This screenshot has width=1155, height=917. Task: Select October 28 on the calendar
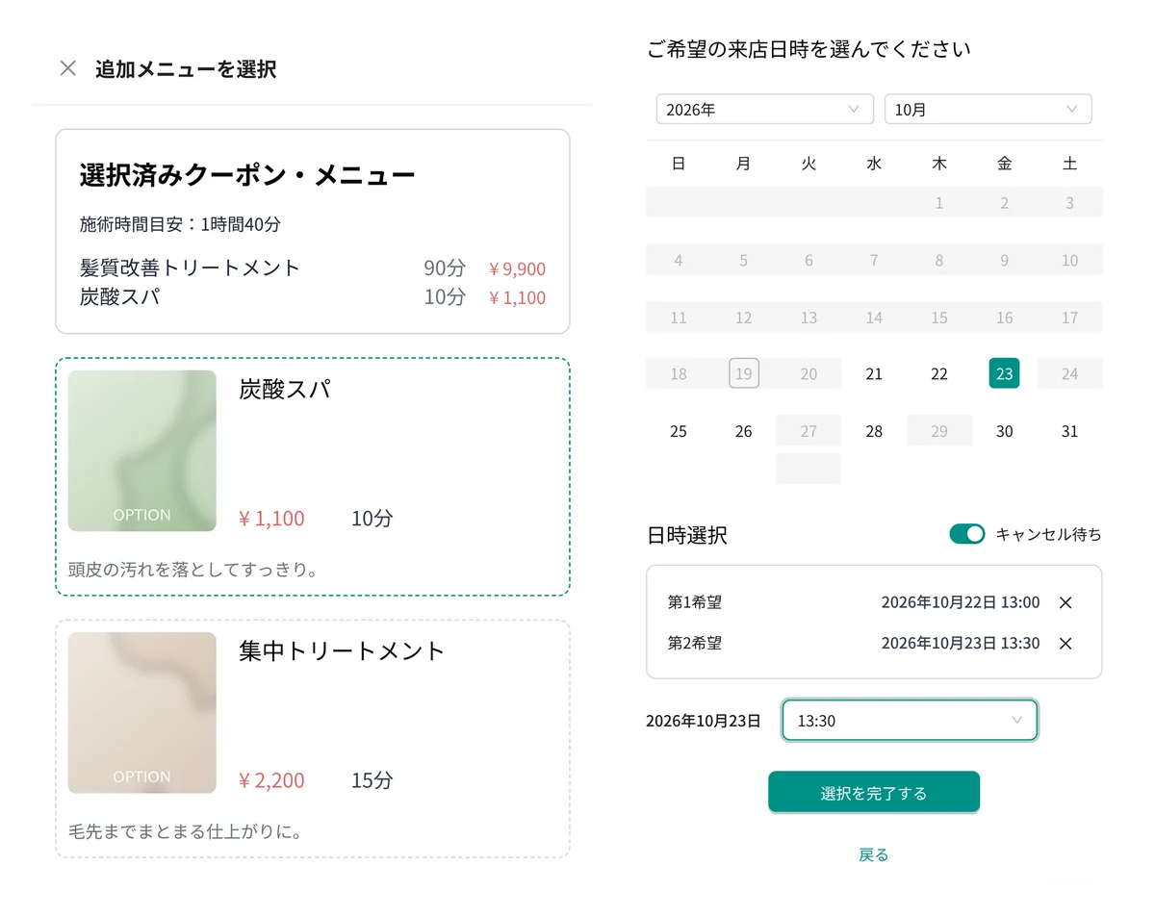874,431
